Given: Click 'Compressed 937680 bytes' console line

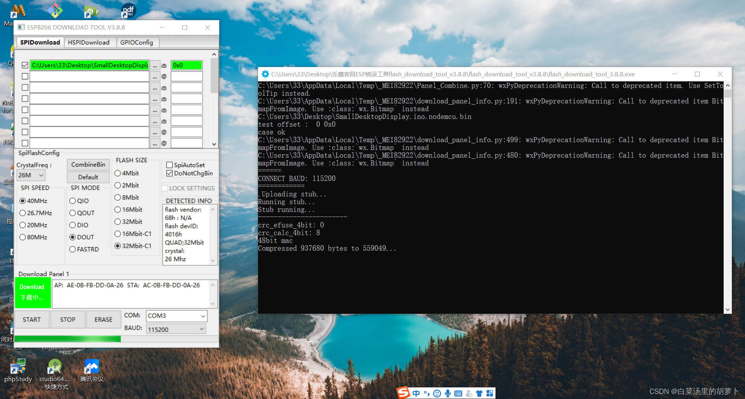Looking at the screenshot, I should (327, 248).
